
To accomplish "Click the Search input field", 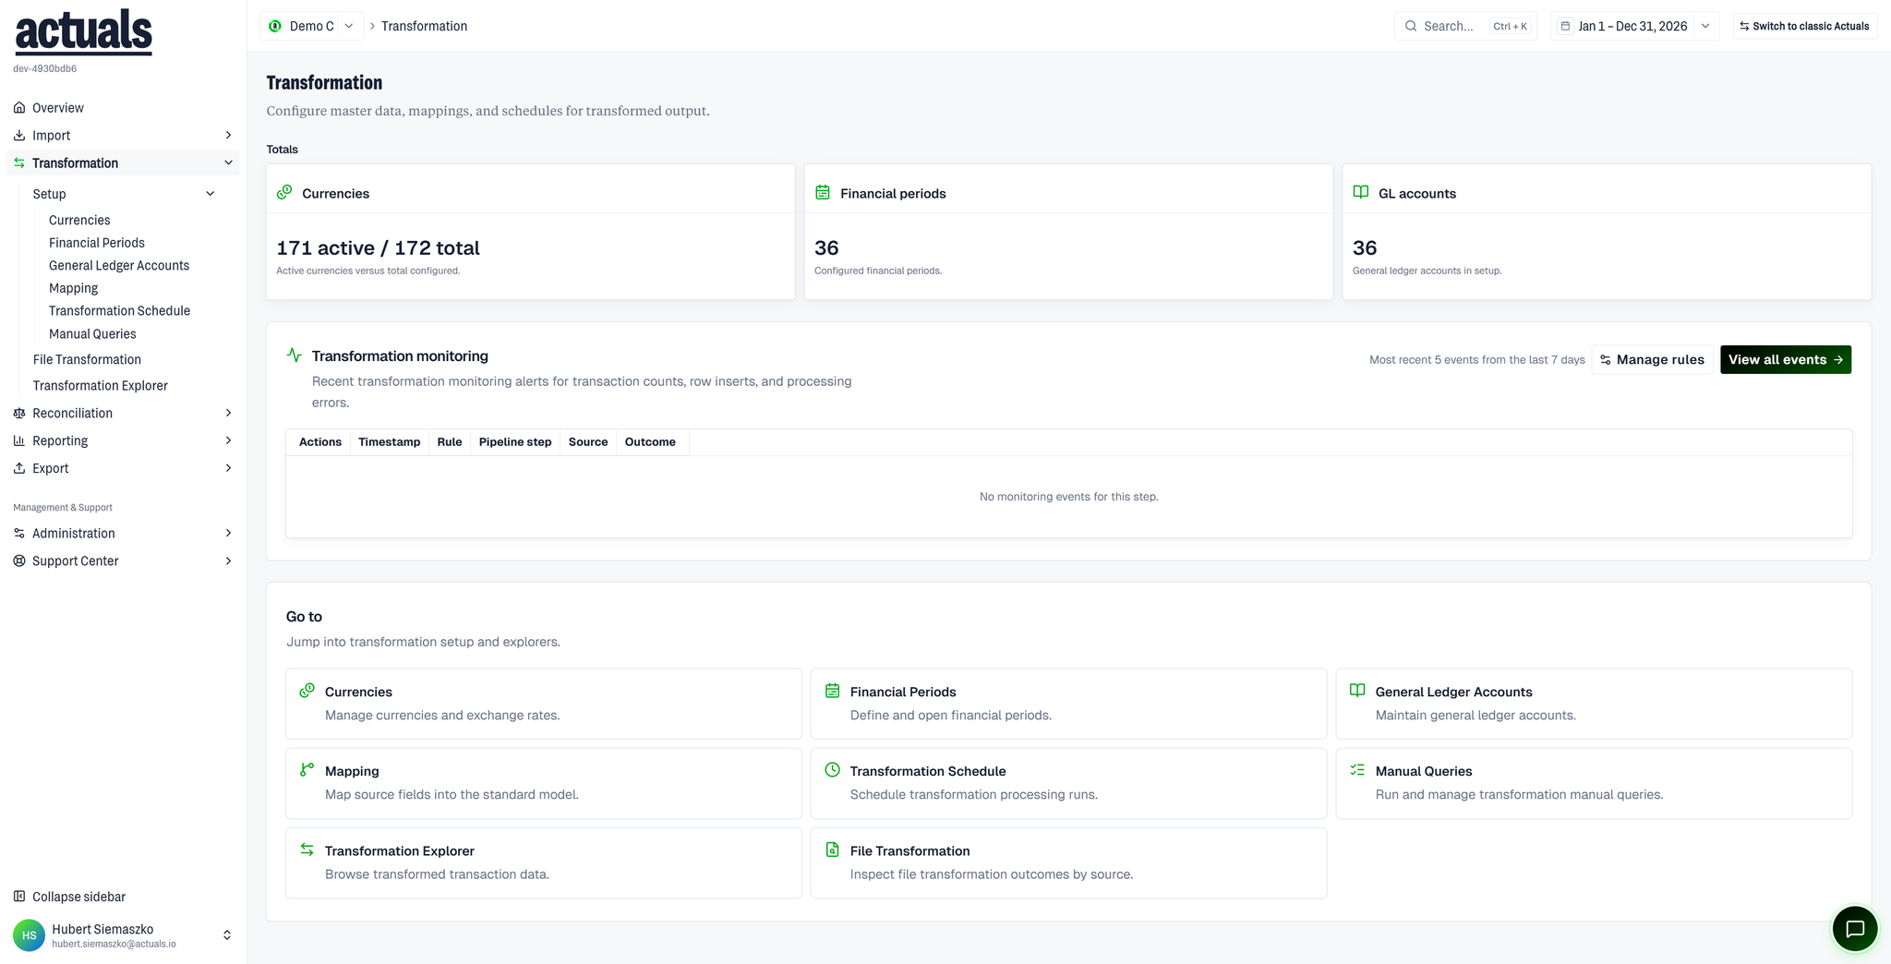I will tap(1465, 26).
